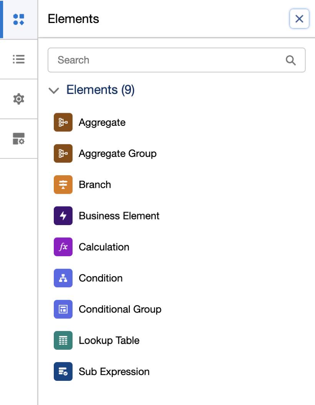The height and width of the screenshot is (405, 315).
Task: Open the layout settings sidebar tab
Action: coord(18,139)
